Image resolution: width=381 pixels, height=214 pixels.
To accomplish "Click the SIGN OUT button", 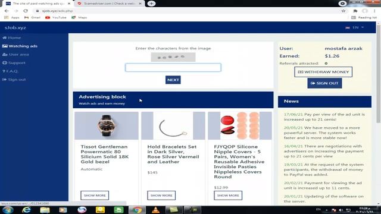I will [324, 83].
